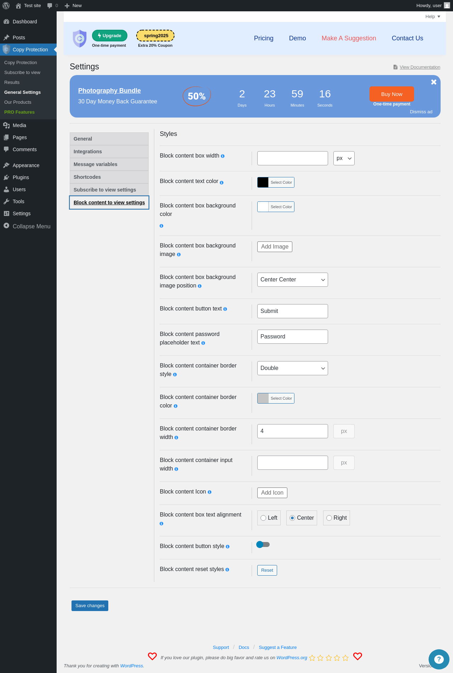Expand the Double border style dropdown
This screenshot has height=673, width=453.
(293, 368)
